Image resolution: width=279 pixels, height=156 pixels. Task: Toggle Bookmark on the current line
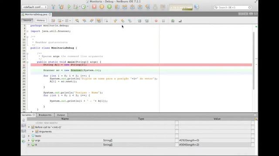point(130,21)
